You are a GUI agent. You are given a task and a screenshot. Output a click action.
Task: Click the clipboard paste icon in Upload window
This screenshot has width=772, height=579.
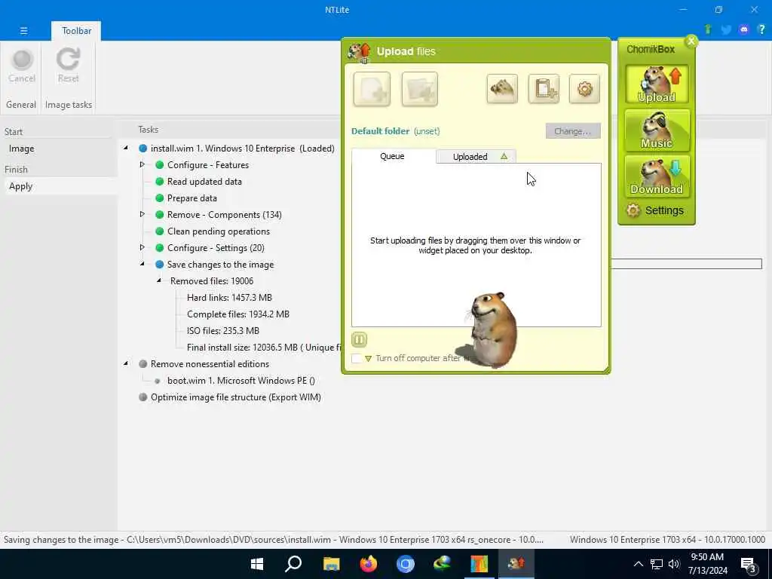(544, 89)
